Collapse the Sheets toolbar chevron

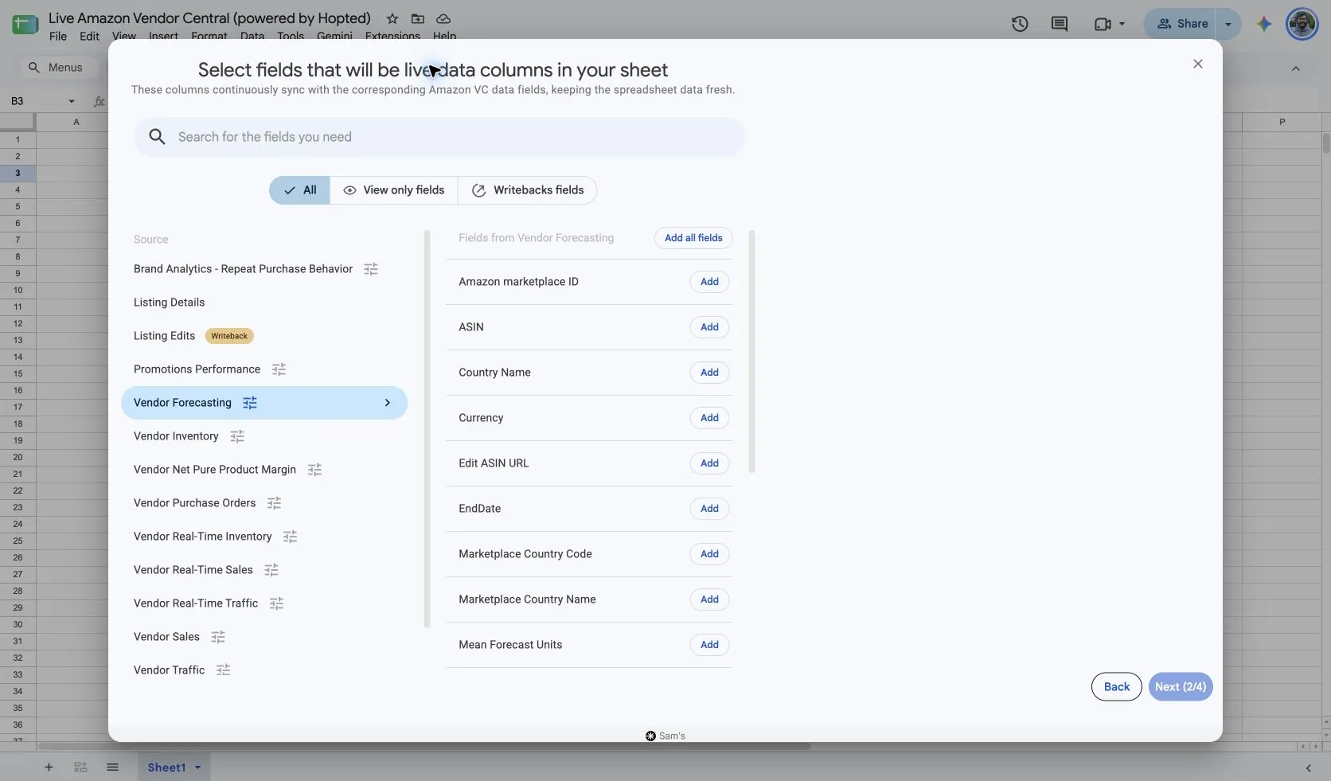(x=1296, y=68)
